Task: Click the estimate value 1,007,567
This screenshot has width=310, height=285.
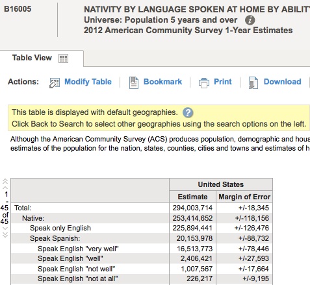Action: pos(196,269)
